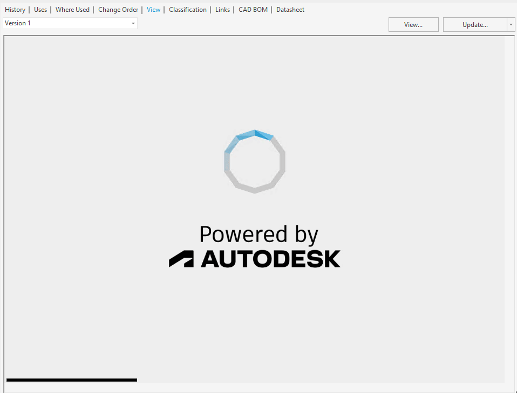View the CAD BOM tab
Image resolution: width=517 pixels, height=393 pixels.
tap(253, 9)
